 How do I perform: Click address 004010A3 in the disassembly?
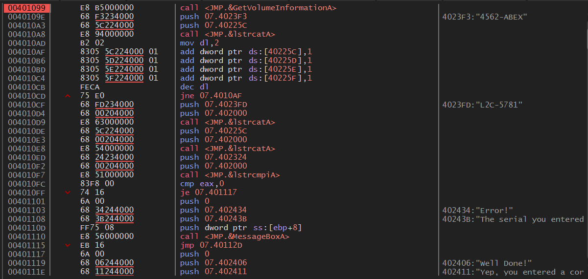[25, 25]
